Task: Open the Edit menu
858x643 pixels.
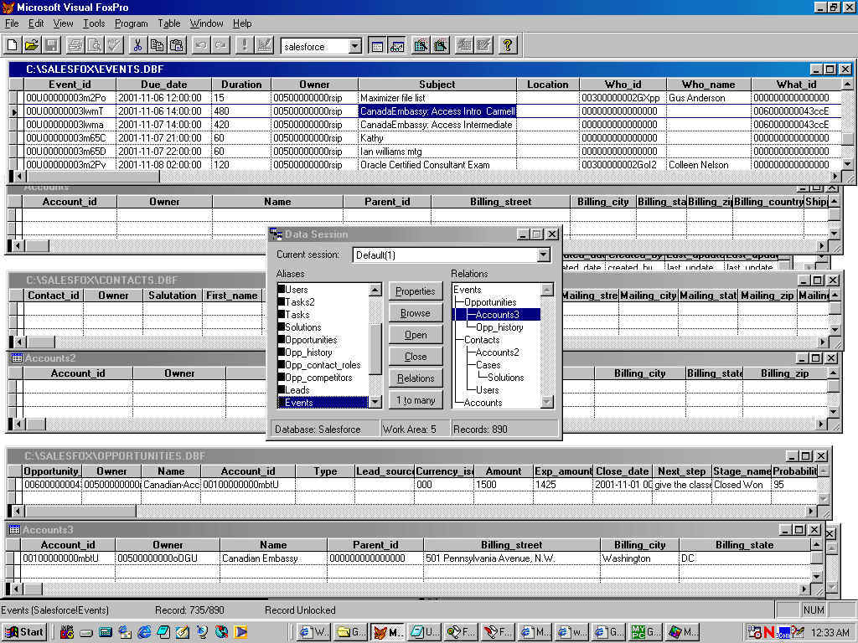Action: [36, 23]
